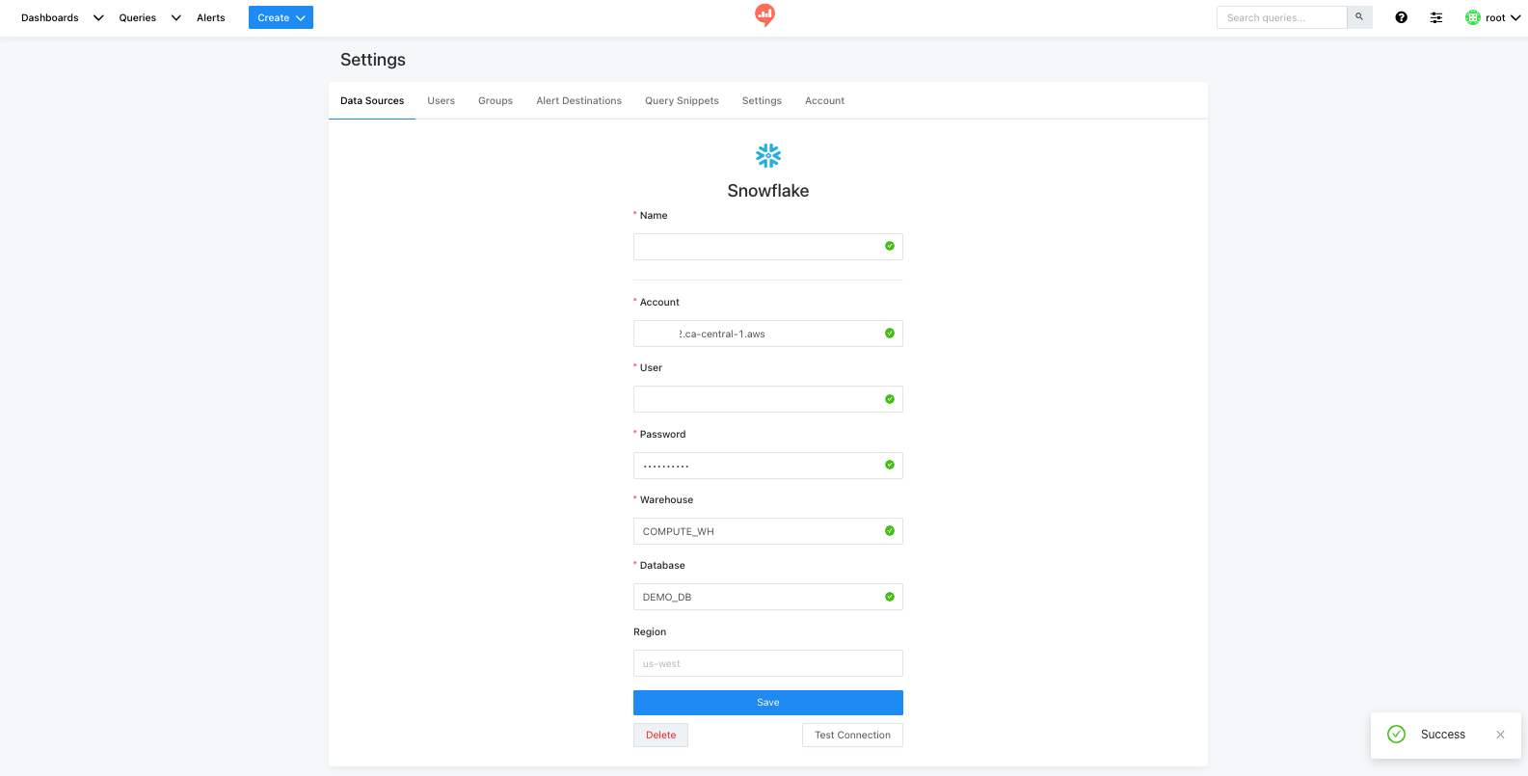
Task: Switch to the Settings tab
Action: coord(762,100)
